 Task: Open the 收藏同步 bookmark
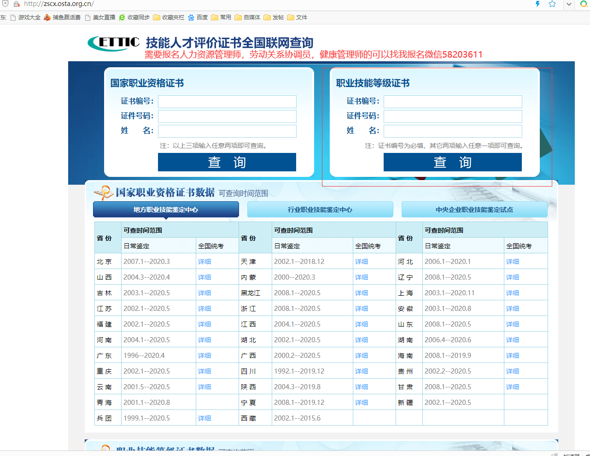[134, 18]
